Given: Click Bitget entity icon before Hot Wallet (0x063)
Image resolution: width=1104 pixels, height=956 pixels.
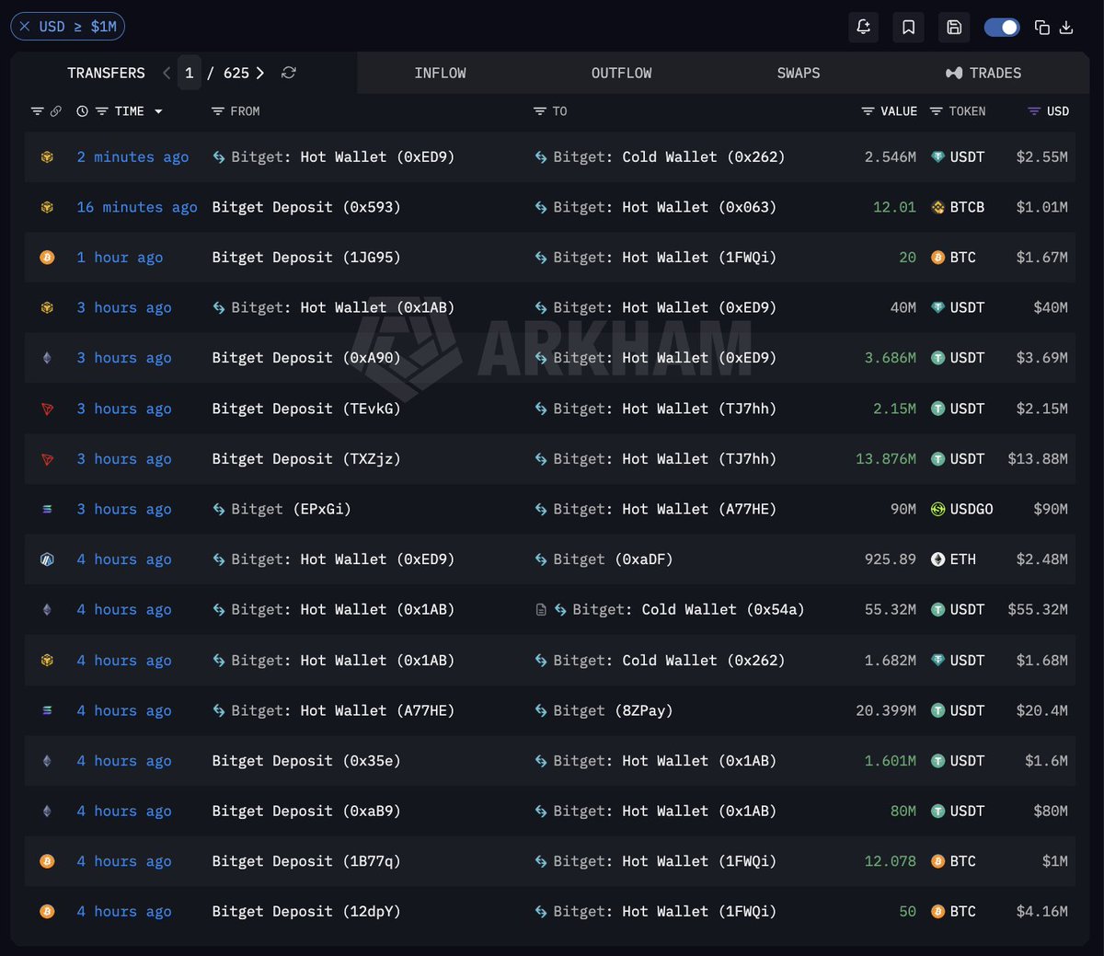Looking at the screenshot, I should click(541, 207).
